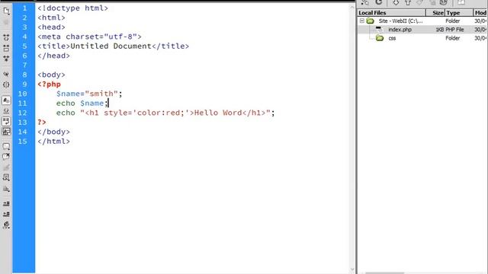This screenshot has width=488, height=274.
Task: Click the Select Parent Tag icon
Action: coord(6,75)
